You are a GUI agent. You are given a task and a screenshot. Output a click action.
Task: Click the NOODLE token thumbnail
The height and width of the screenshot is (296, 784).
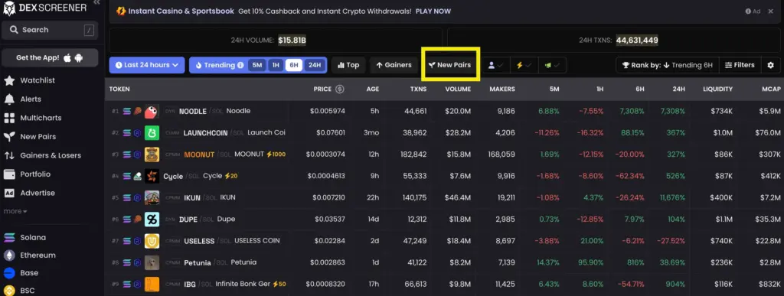152,112
